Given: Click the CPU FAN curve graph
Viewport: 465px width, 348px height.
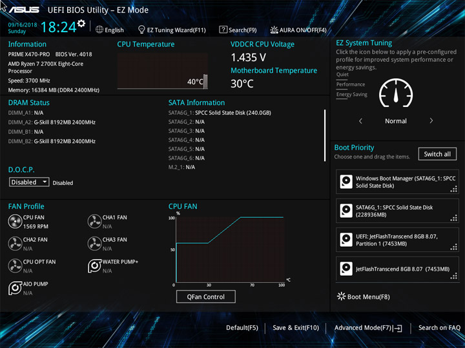Looking at the screenshot, I should (x=230, y=249).
